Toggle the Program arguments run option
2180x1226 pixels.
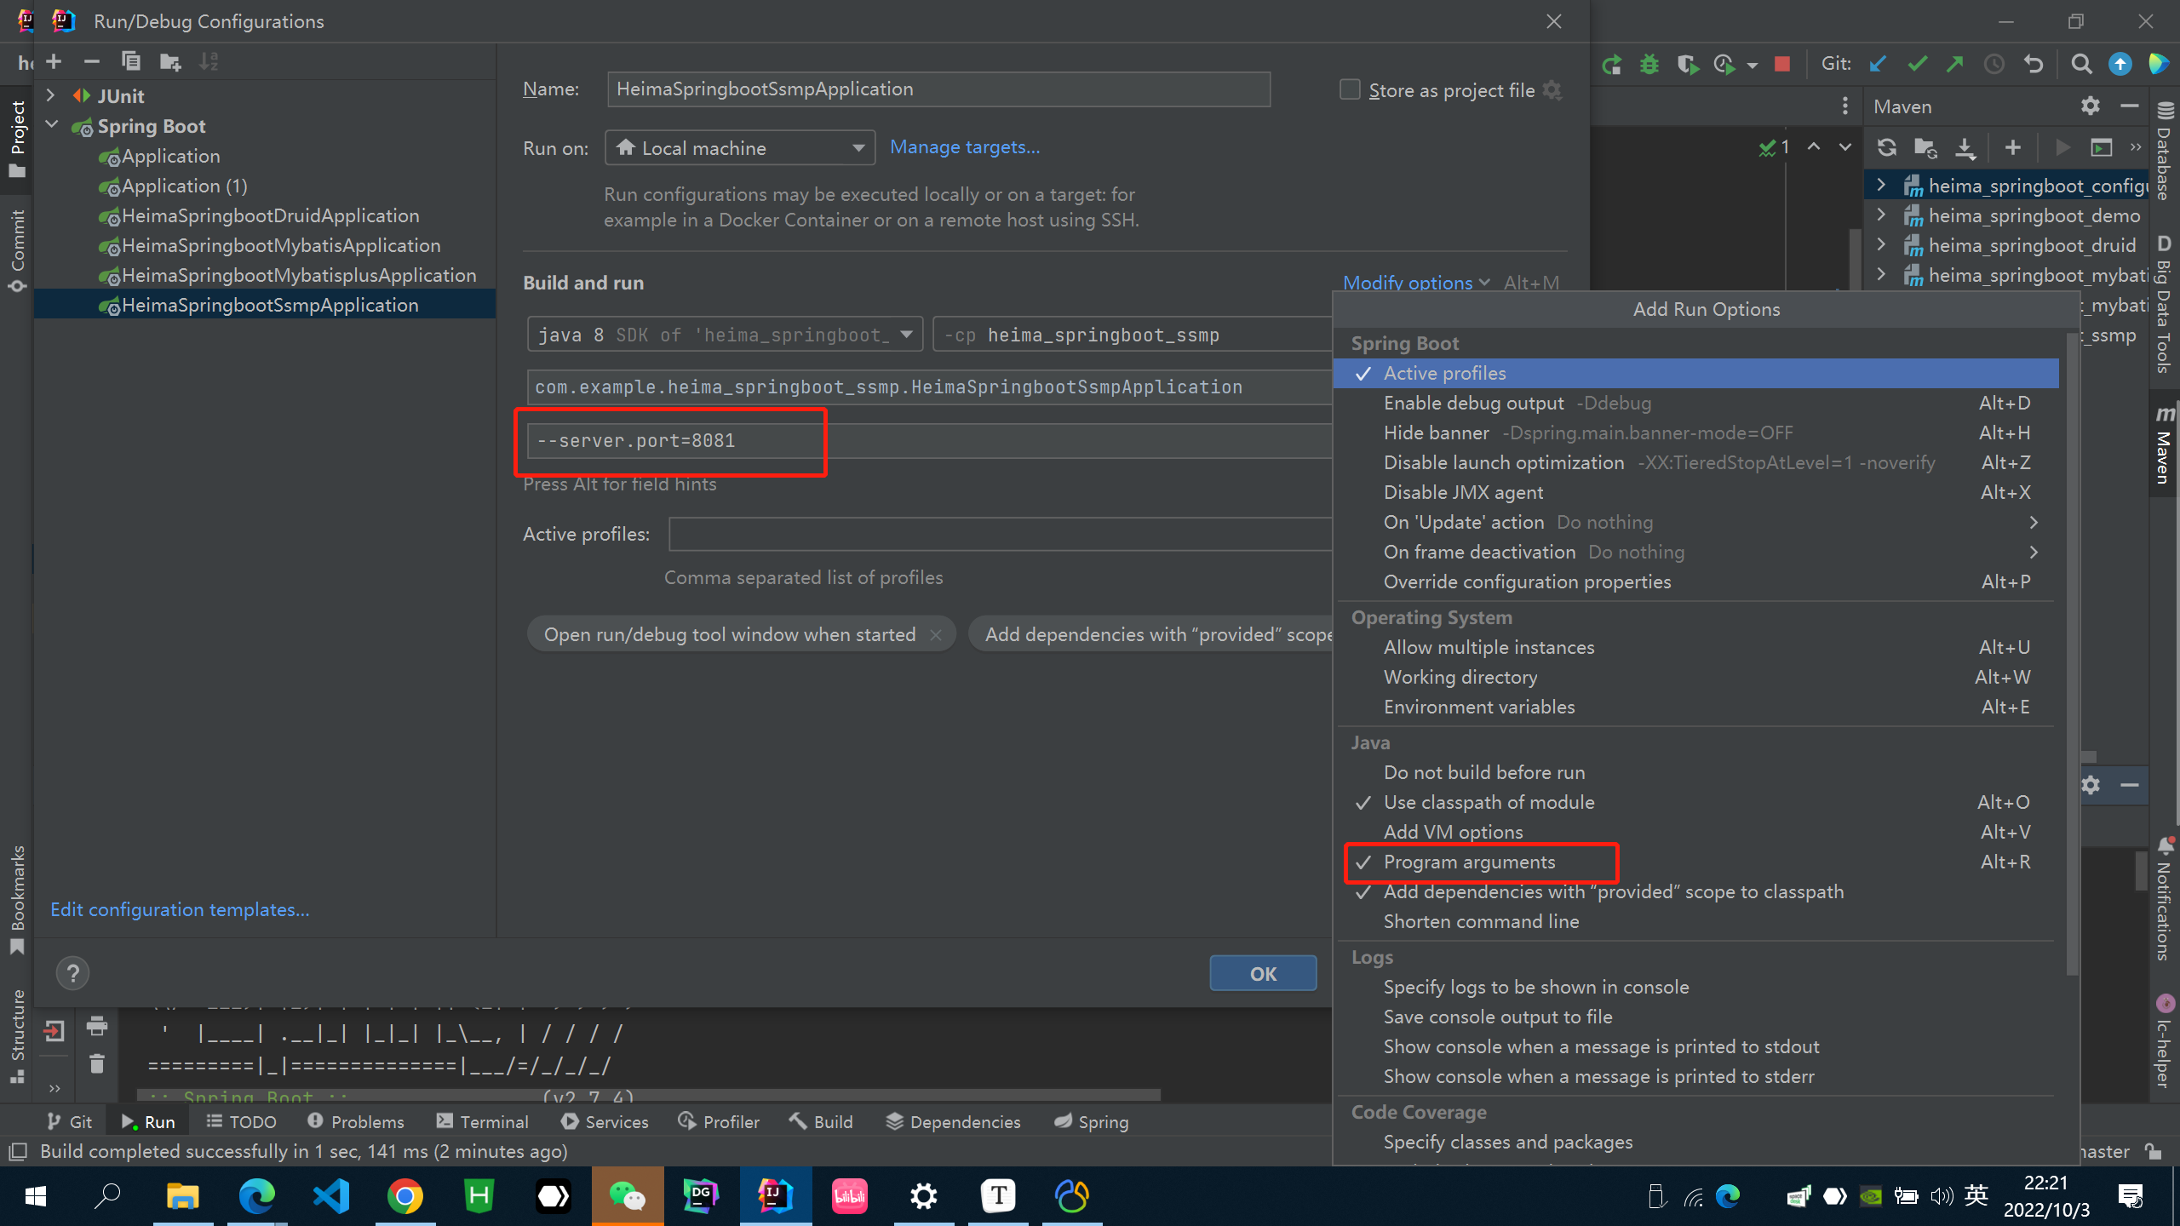click(1469, 862)
